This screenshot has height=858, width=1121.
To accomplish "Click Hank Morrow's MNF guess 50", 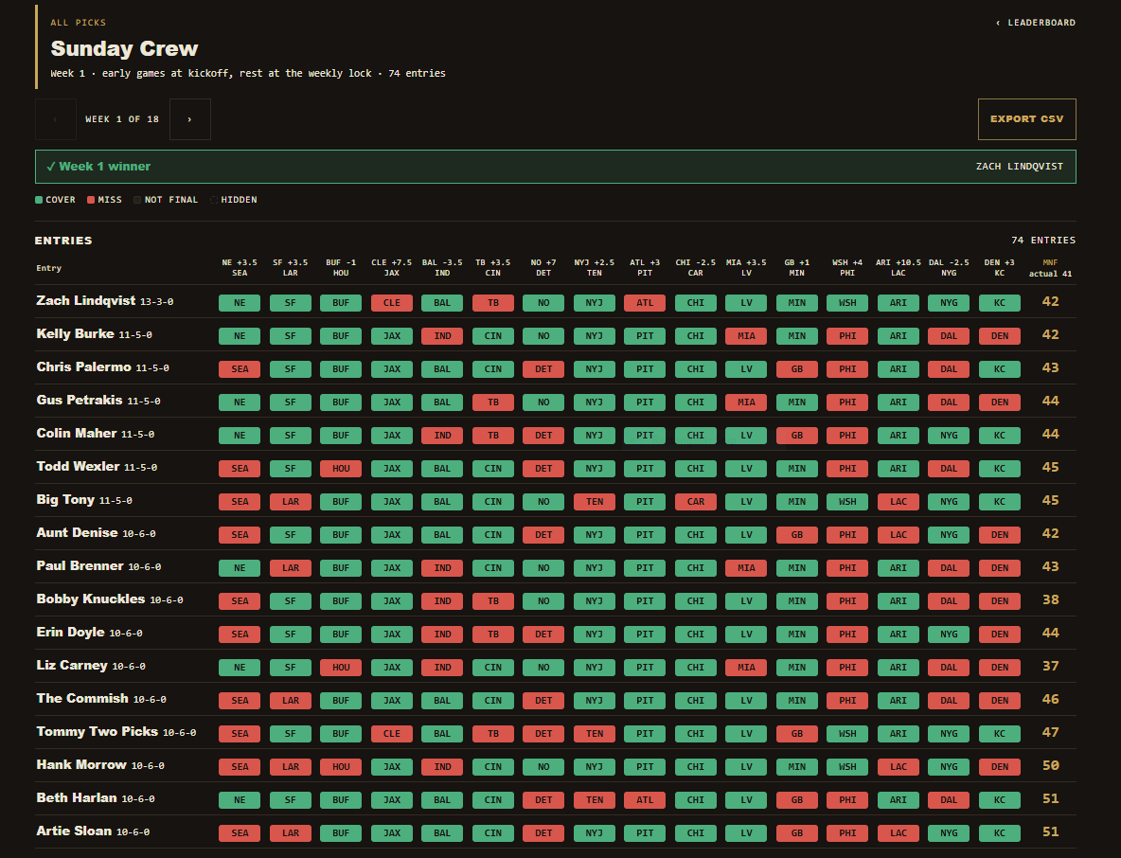I will click(x=1050, y=765).
